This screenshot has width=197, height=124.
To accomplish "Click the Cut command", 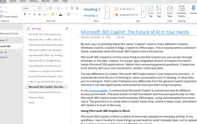I will pos(3,7).
